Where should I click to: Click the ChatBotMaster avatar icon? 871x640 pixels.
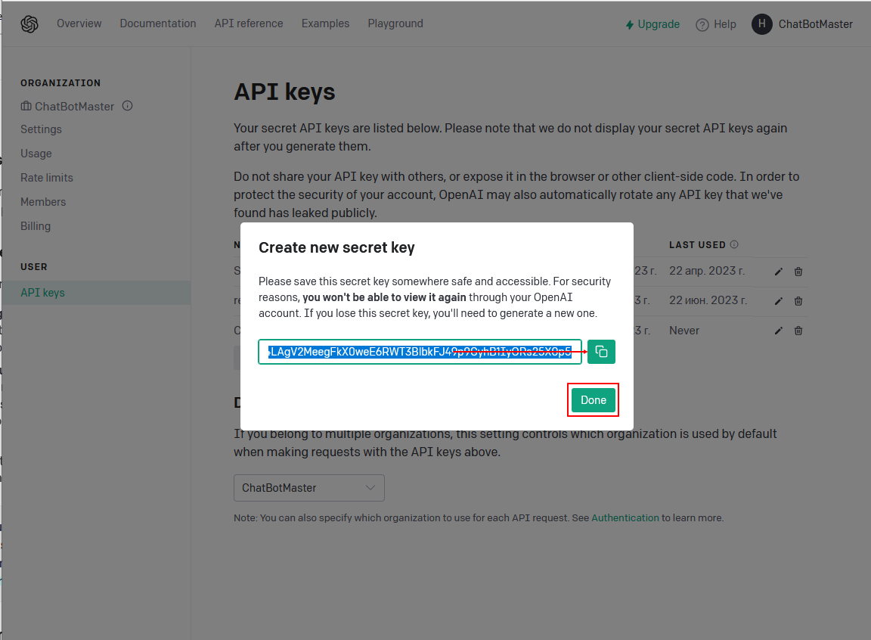761,24
